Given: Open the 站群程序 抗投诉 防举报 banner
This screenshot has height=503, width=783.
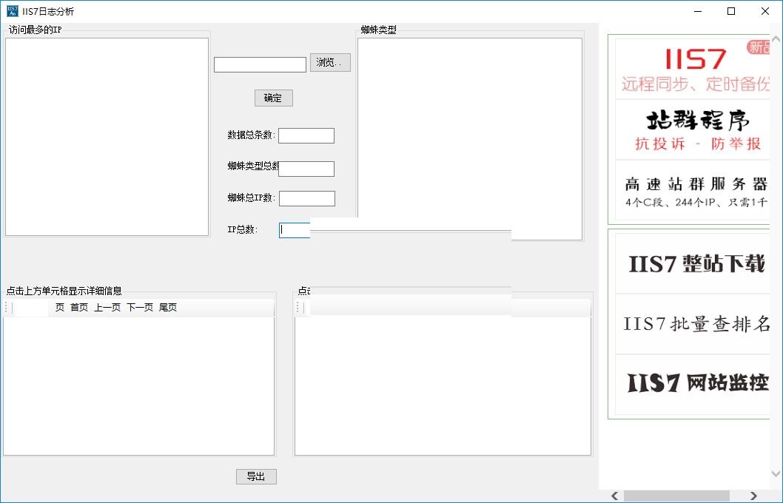Looking at the screenshot, I should [x=692, y=129].
